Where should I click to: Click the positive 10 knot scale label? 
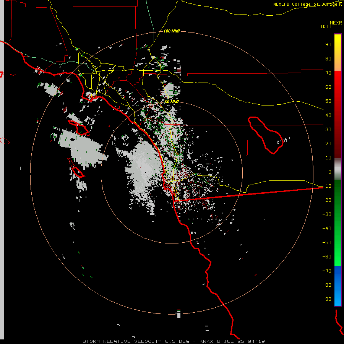coord(328,158)
